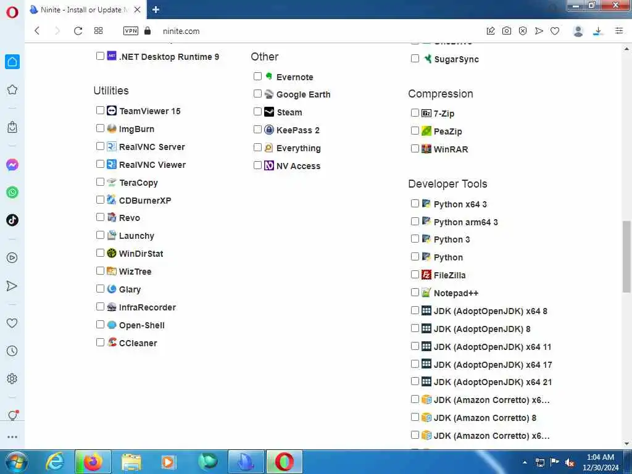
Task: Select the CCleaner checkbox
Action: pyautogui.click(x=101, y=342)
